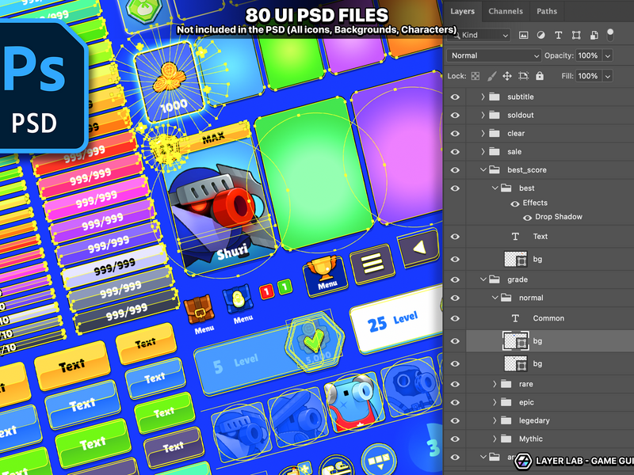Screen dimensions: 634x475
Task: Click the back arrow button on canvas
Action: (x=419, y=247)
